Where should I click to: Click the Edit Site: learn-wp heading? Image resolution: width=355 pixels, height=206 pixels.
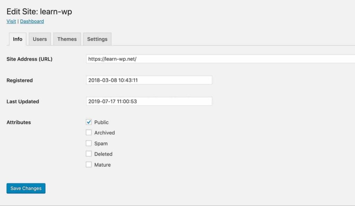coord(39,11)
